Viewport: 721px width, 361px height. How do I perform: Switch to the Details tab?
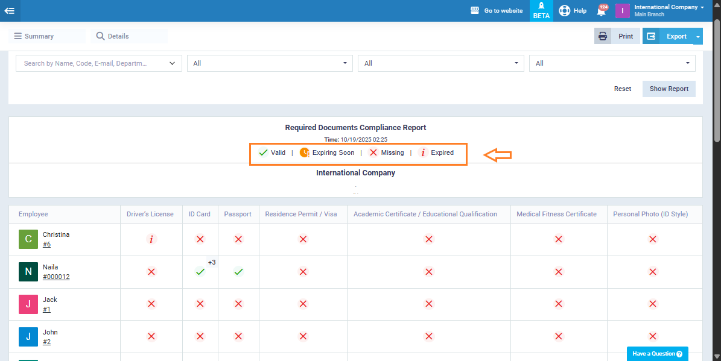click(118, 36)
